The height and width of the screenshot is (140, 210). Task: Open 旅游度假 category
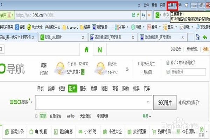tap(137, 132)
